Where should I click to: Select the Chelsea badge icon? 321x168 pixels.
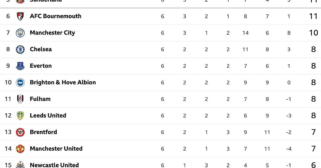click(20, 49)
